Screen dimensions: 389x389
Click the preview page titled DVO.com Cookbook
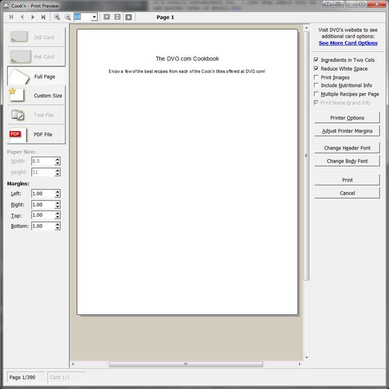(187, 172)
